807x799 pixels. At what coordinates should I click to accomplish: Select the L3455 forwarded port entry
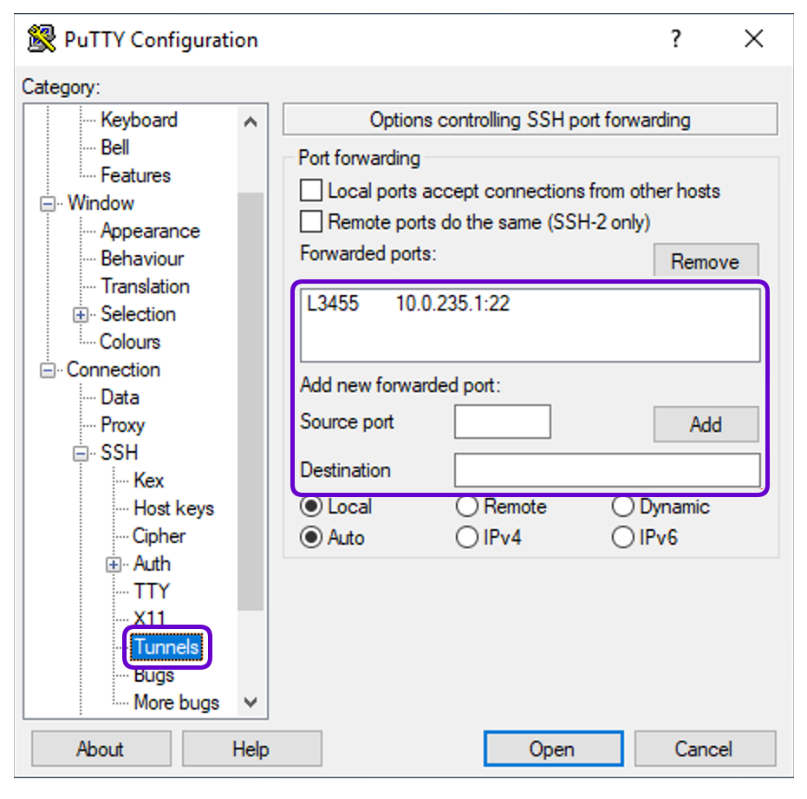tap(407, 305)
